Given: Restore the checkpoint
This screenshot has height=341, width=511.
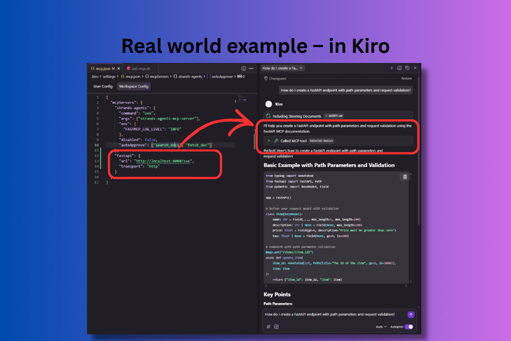Looking at the screenshot, I should coord(407,78).
